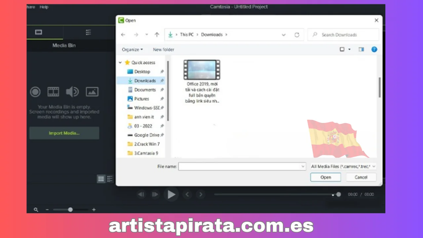
Task: Click the Back arrow in Open dialog
Action: pos(123,35)
